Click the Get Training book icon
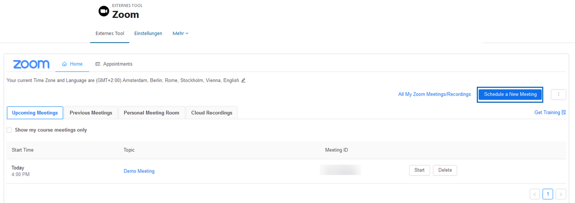 pos(564,113)
